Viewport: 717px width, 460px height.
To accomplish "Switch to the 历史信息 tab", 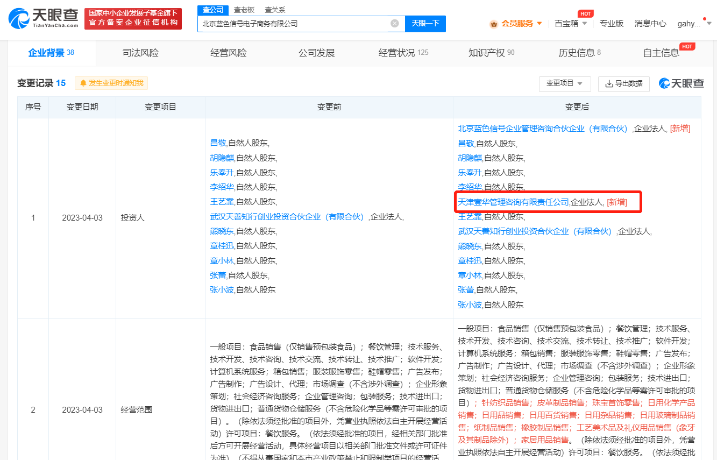I will tap(579, 53).
